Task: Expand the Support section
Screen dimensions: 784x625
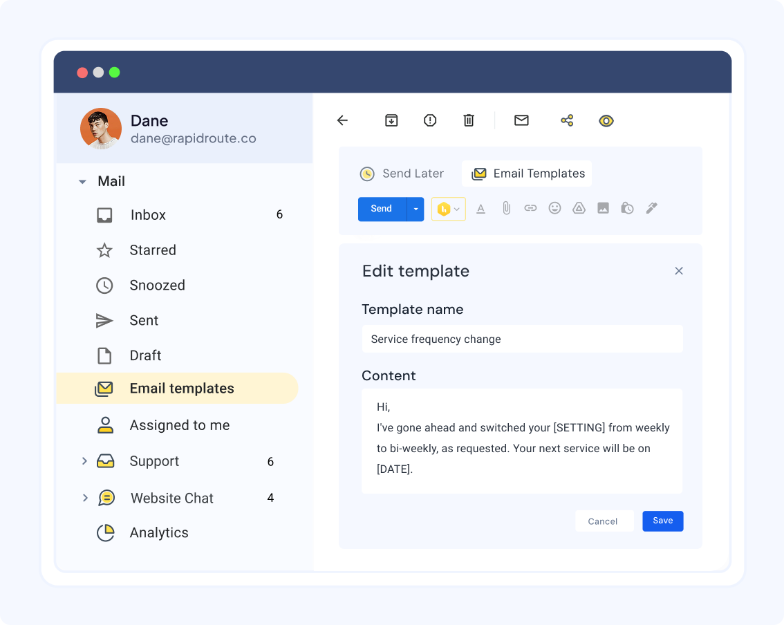Action: point(84,461)
